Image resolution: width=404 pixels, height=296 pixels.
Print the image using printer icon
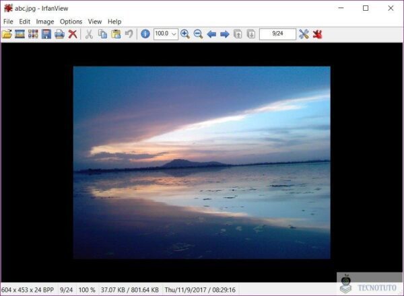tap(59, 34)
